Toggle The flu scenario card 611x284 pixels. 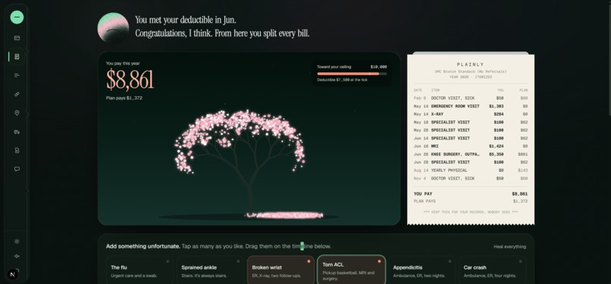[139, 270]
